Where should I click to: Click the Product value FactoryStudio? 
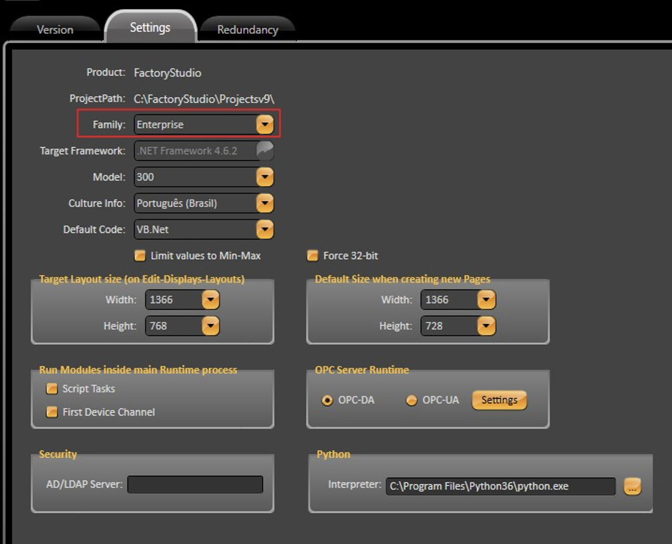(167, 73)
